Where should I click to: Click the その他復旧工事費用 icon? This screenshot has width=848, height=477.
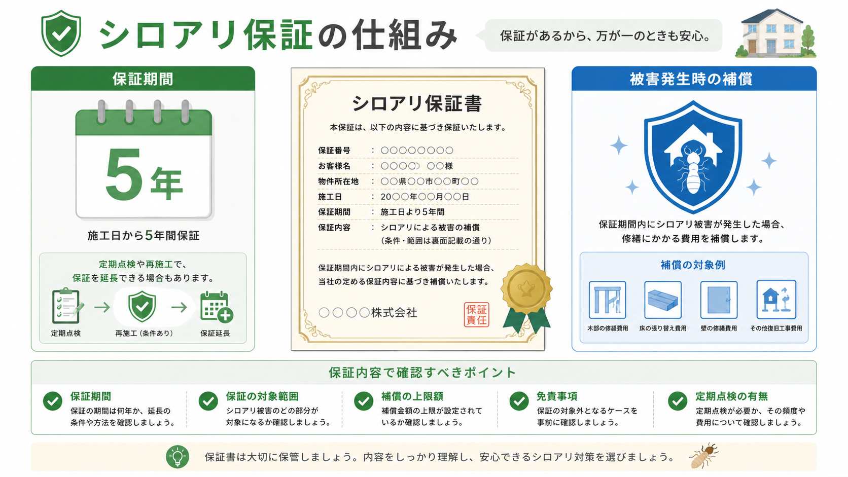click(776, 299)
